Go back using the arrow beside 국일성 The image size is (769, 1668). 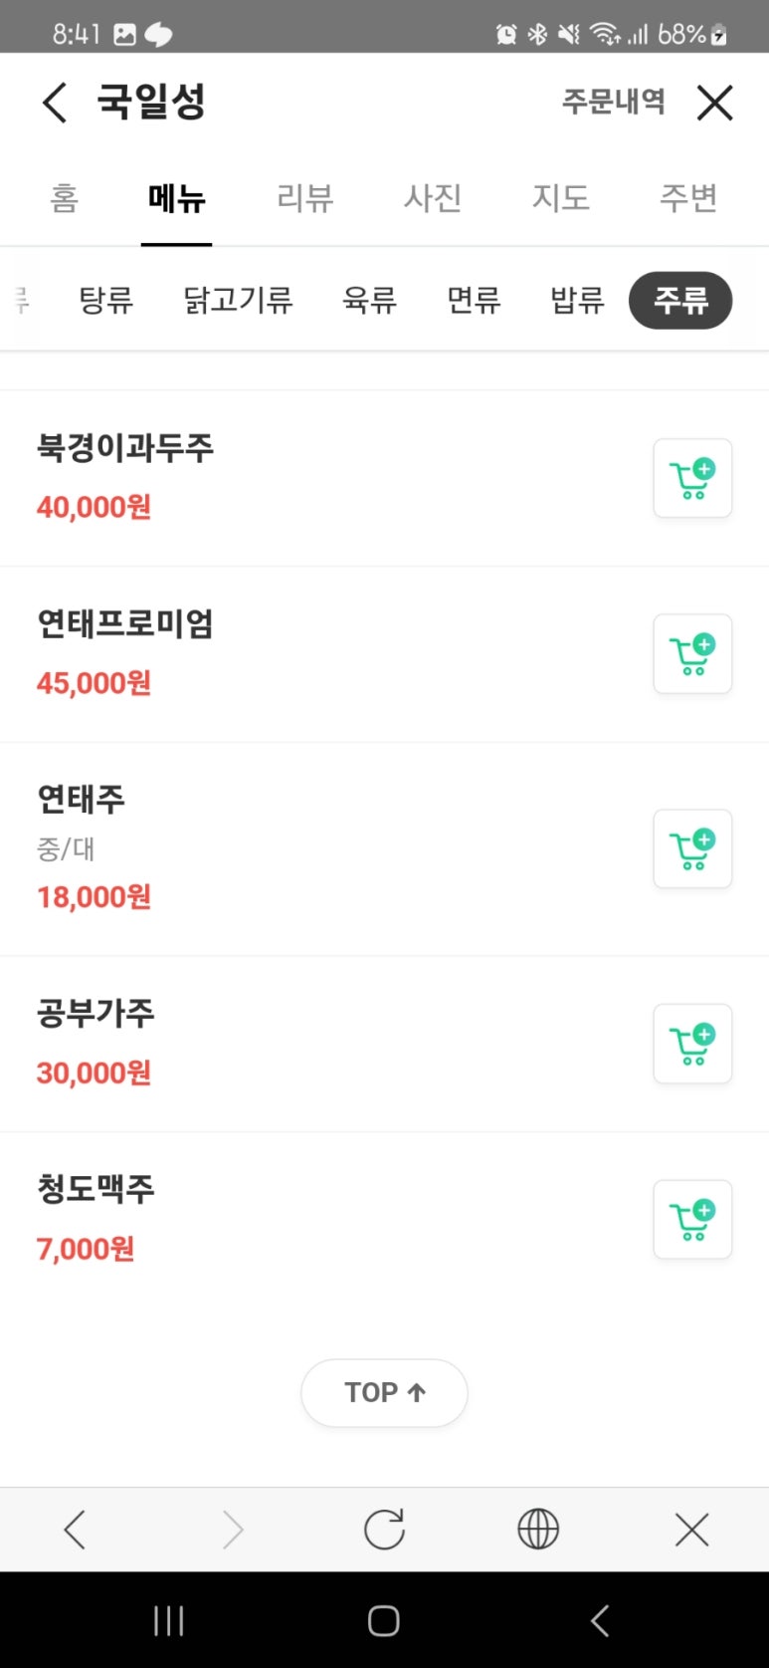tap(55, 103)
